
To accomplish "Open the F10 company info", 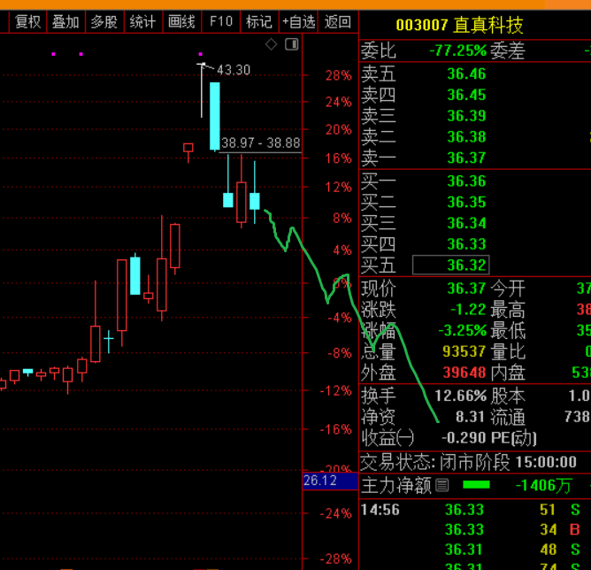I will (221, 22).
